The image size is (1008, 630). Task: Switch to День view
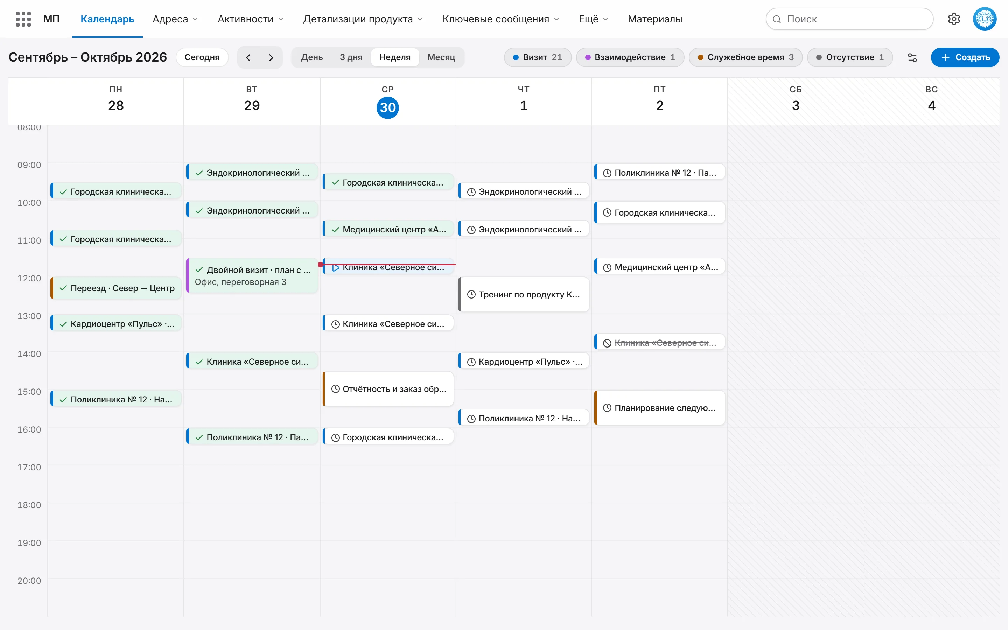point(312,57)
